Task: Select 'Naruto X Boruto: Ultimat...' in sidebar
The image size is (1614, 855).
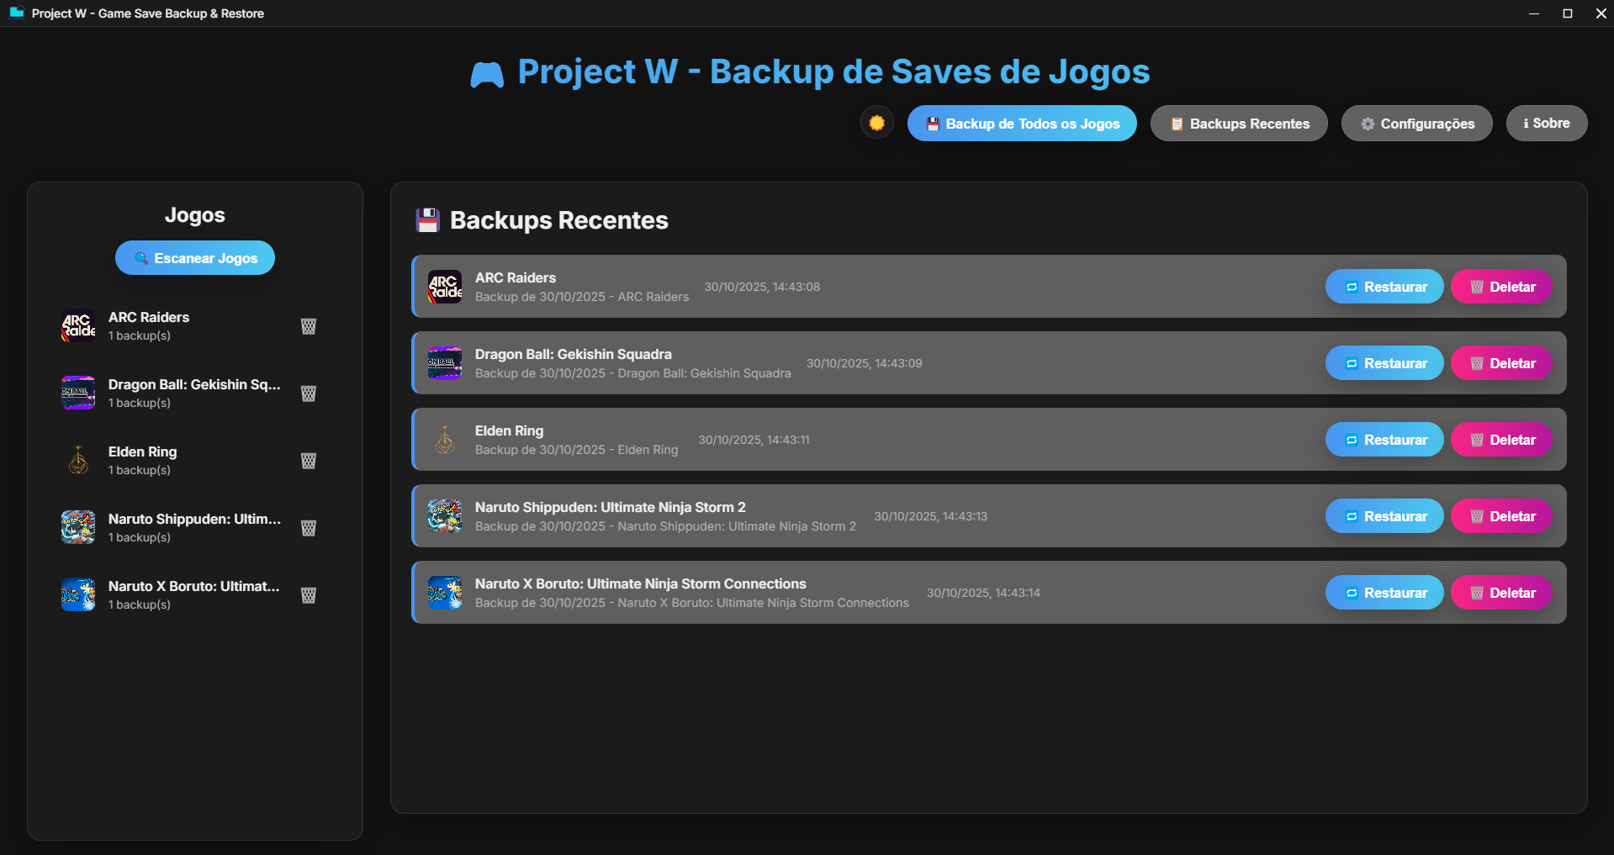Action: click(x=194, y=586)
